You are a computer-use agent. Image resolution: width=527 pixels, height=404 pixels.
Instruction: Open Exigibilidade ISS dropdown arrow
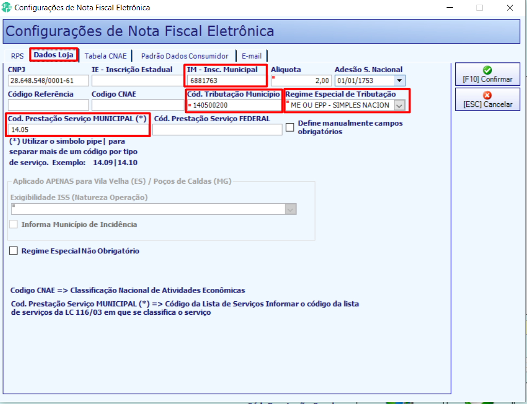[290, 209]
